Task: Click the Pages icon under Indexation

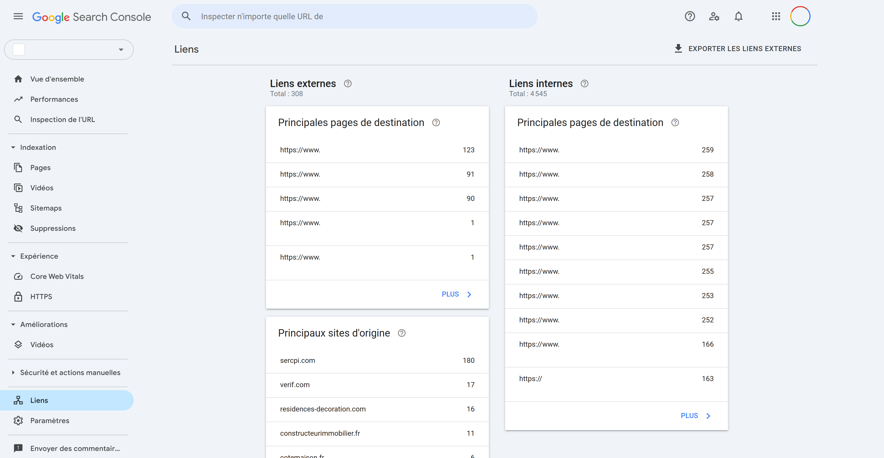Action: pos(18,167)
